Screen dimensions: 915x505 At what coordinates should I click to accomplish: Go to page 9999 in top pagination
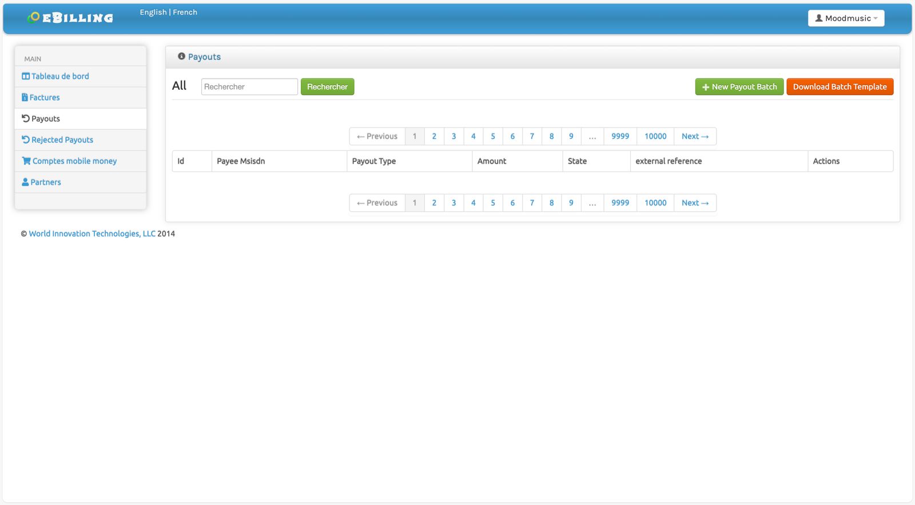[x=620, y=136]
